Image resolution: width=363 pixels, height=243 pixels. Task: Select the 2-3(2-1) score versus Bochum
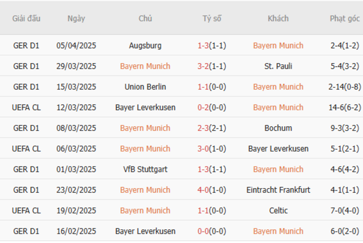coord(212,128)
